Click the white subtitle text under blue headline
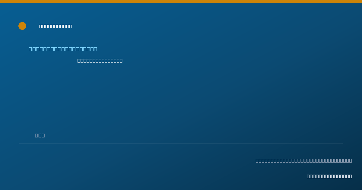Viewport: 362px width, 190px height. point(100,61)
